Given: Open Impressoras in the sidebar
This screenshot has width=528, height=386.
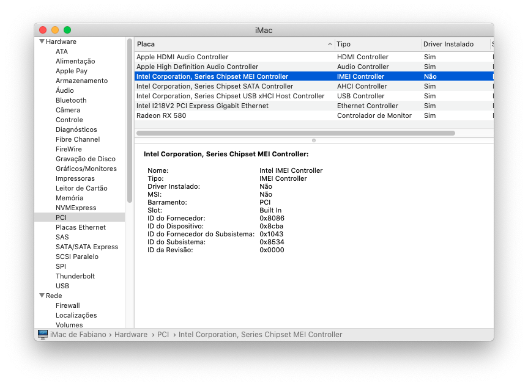Looking at the screenshot, I should coord(75,178).
